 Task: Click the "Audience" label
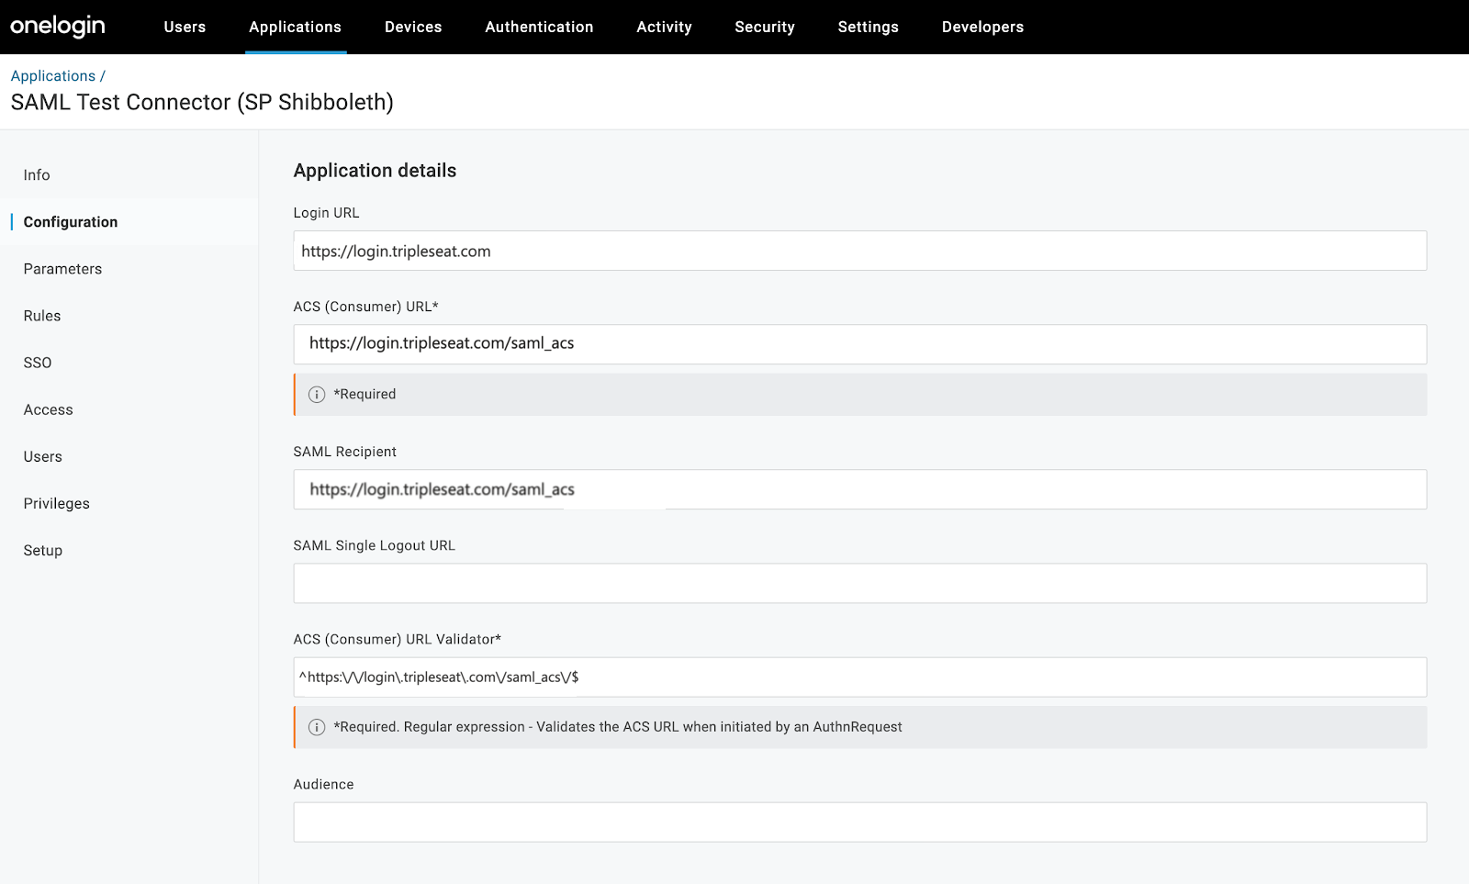[323, 784]
